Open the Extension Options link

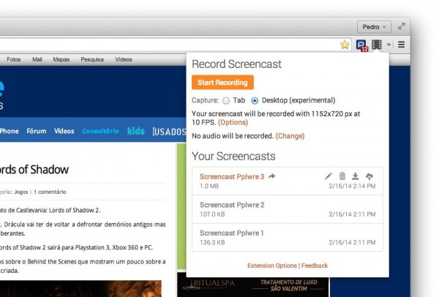(x=272, y=266)
